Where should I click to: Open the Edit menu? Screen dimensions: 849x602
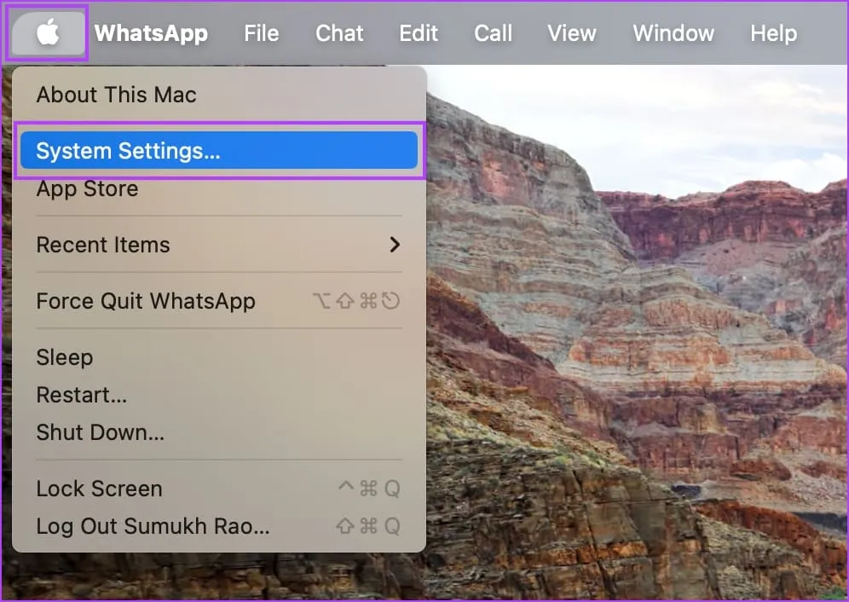click(419, 33)
